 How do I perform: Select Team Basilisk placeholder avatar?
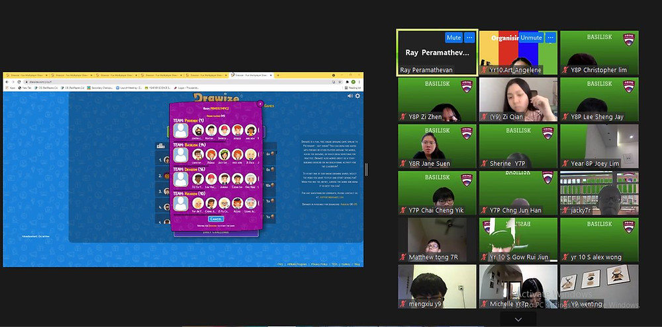pyautogui.click(x=181, y=155)
